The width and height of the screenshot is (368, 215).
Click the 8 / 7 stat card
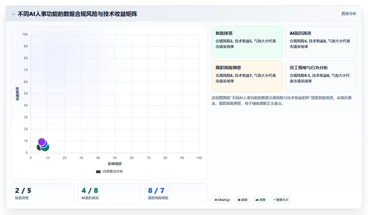pos(176,193)
